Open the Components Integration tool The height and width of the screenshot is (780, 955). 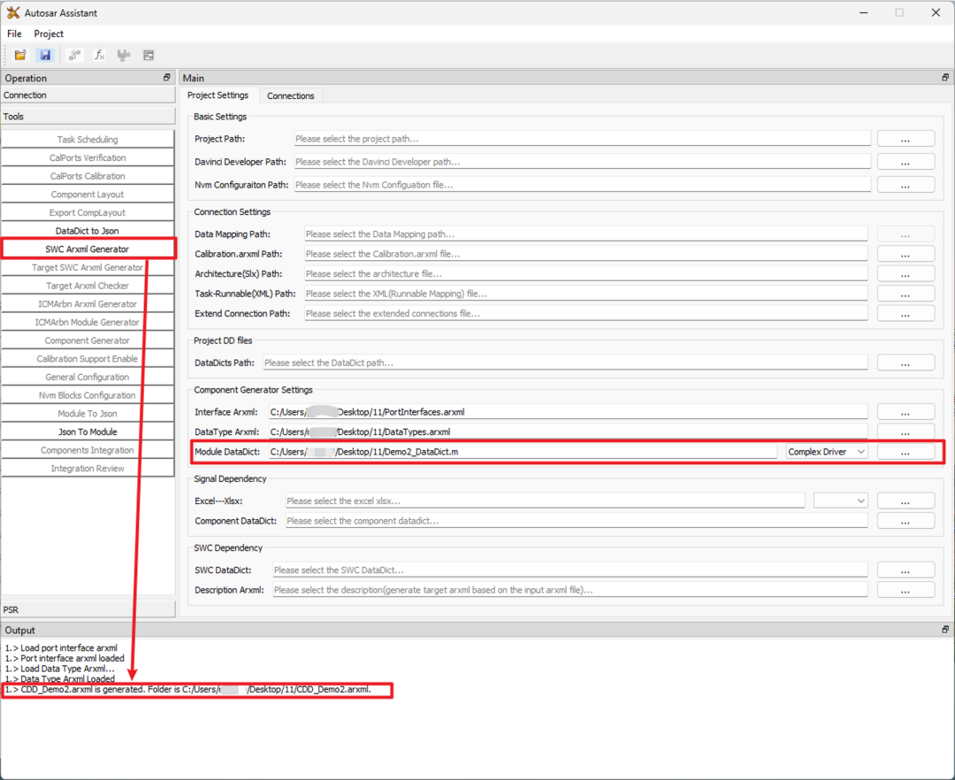coord(88,449)
